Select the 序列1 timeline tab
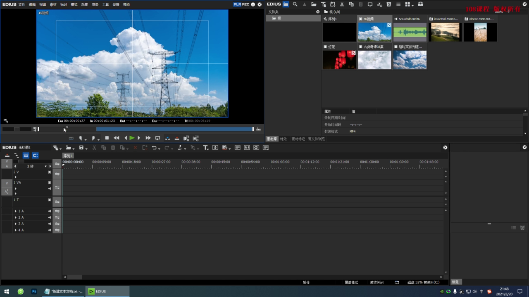The image size is (529, 297). 68,156
